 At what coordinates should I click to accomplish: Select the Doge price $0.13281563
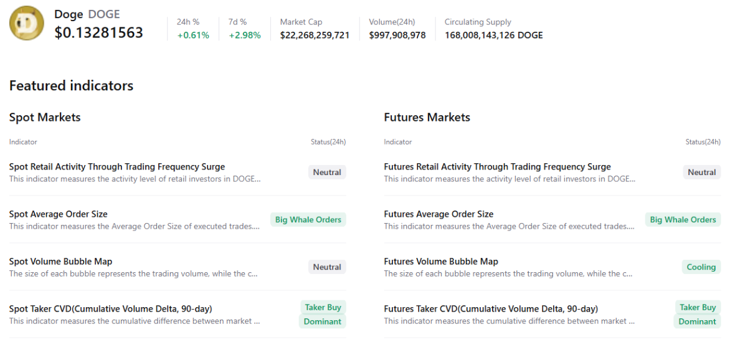pyautogui.click(x=98, y=32)
